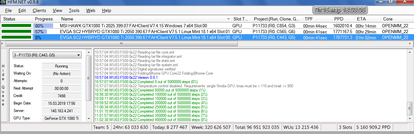Sort by the Progress column header
The width and height of the screenshot is (414, 134).
tap(45, 19)
